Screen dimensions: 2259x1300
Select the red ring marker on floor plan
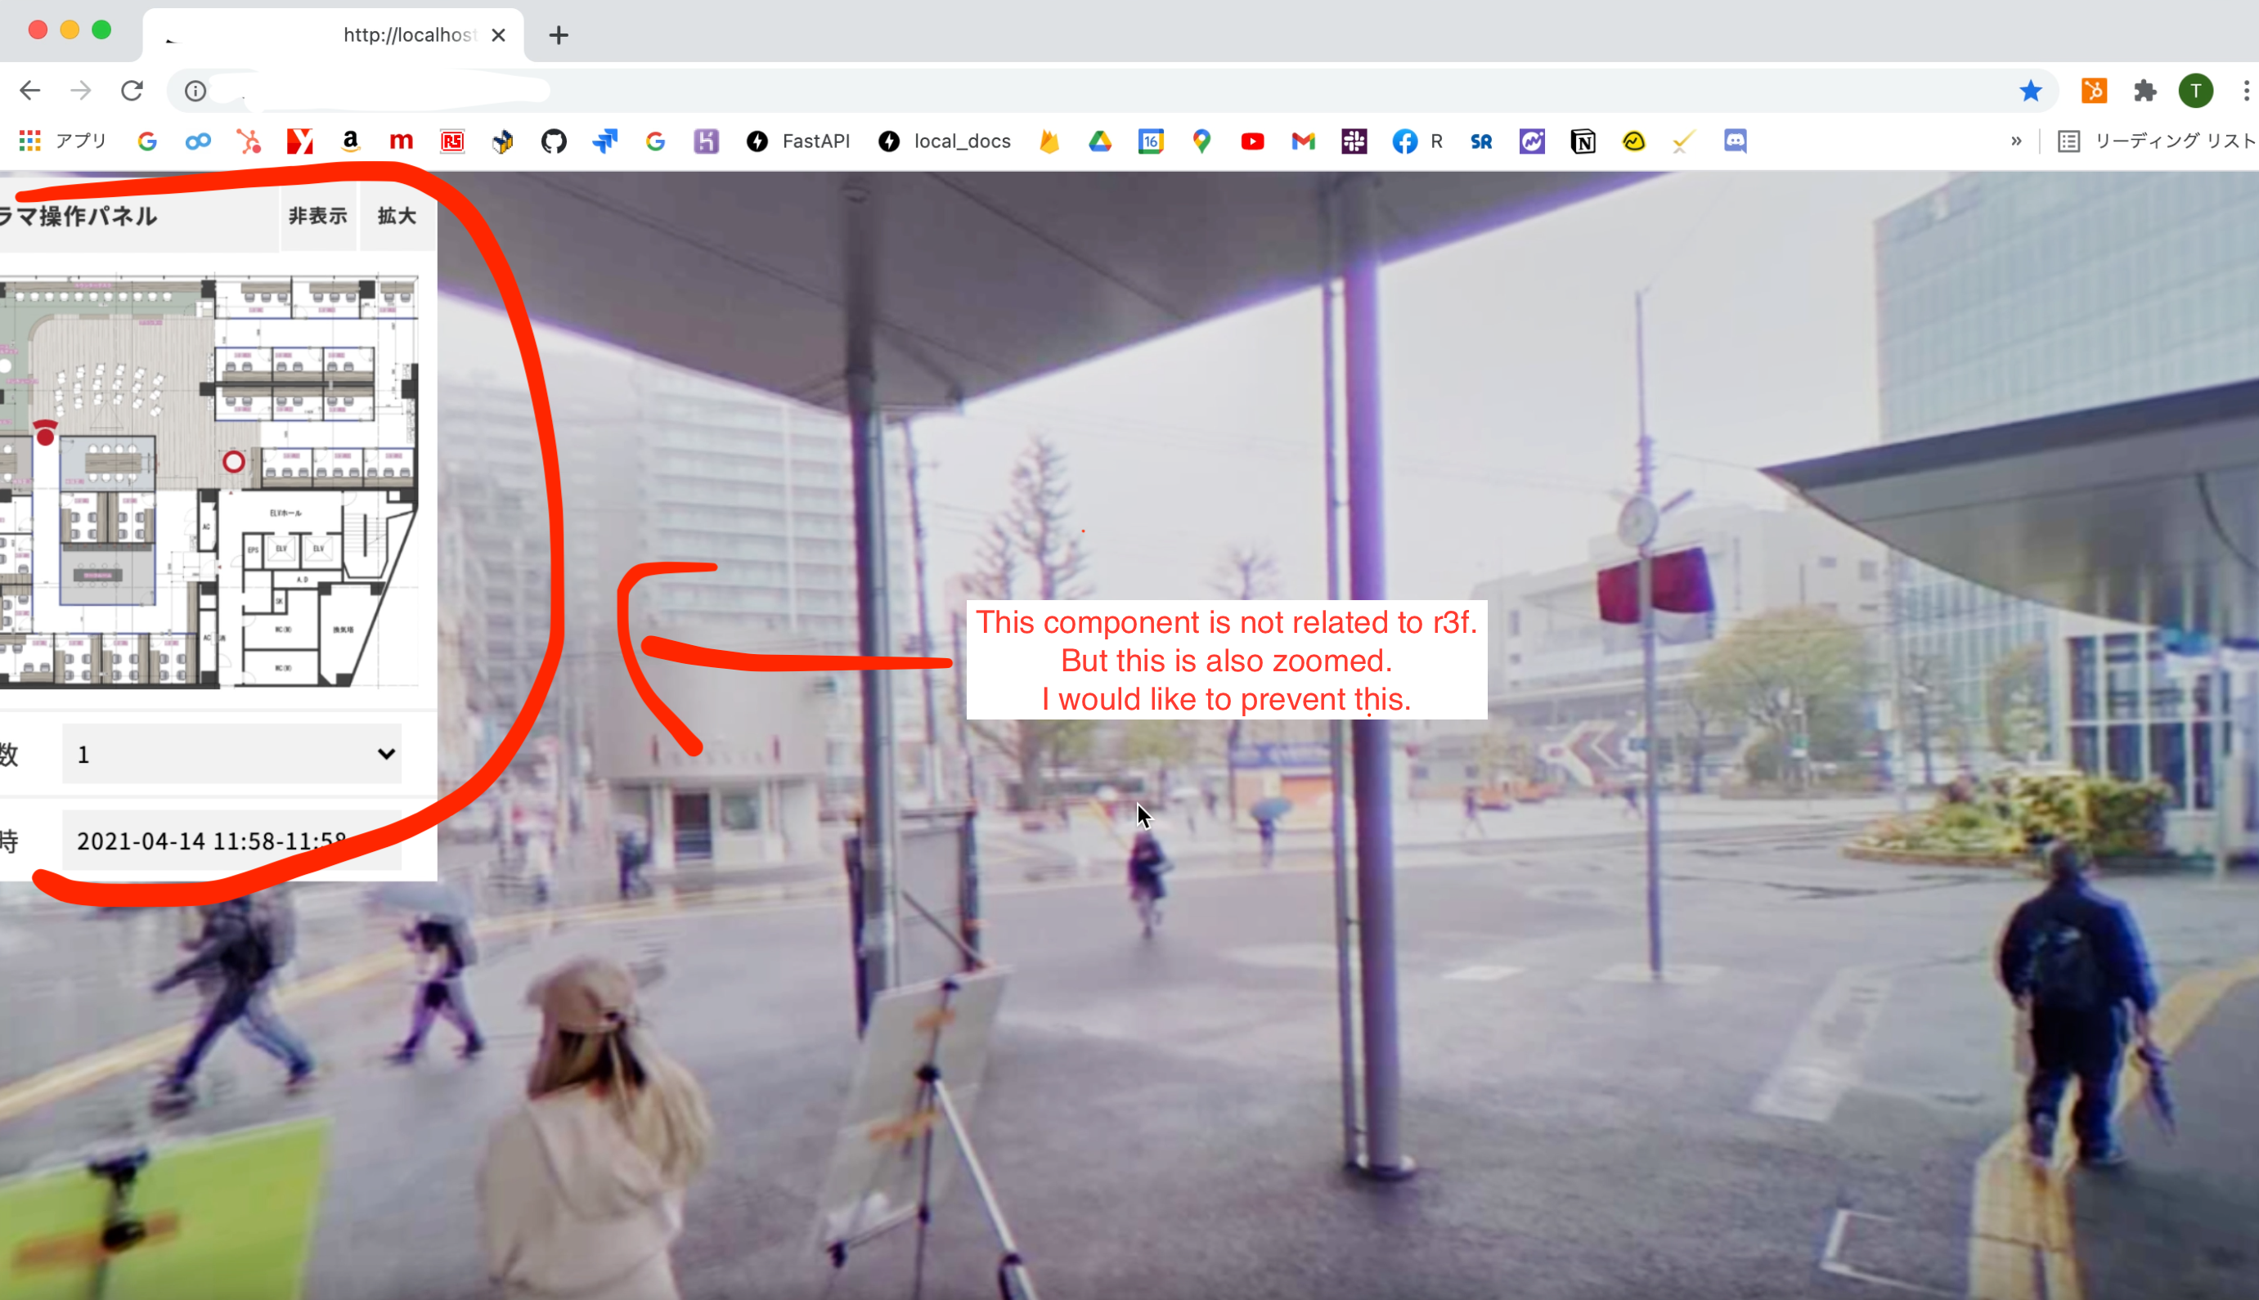point(234,462)
